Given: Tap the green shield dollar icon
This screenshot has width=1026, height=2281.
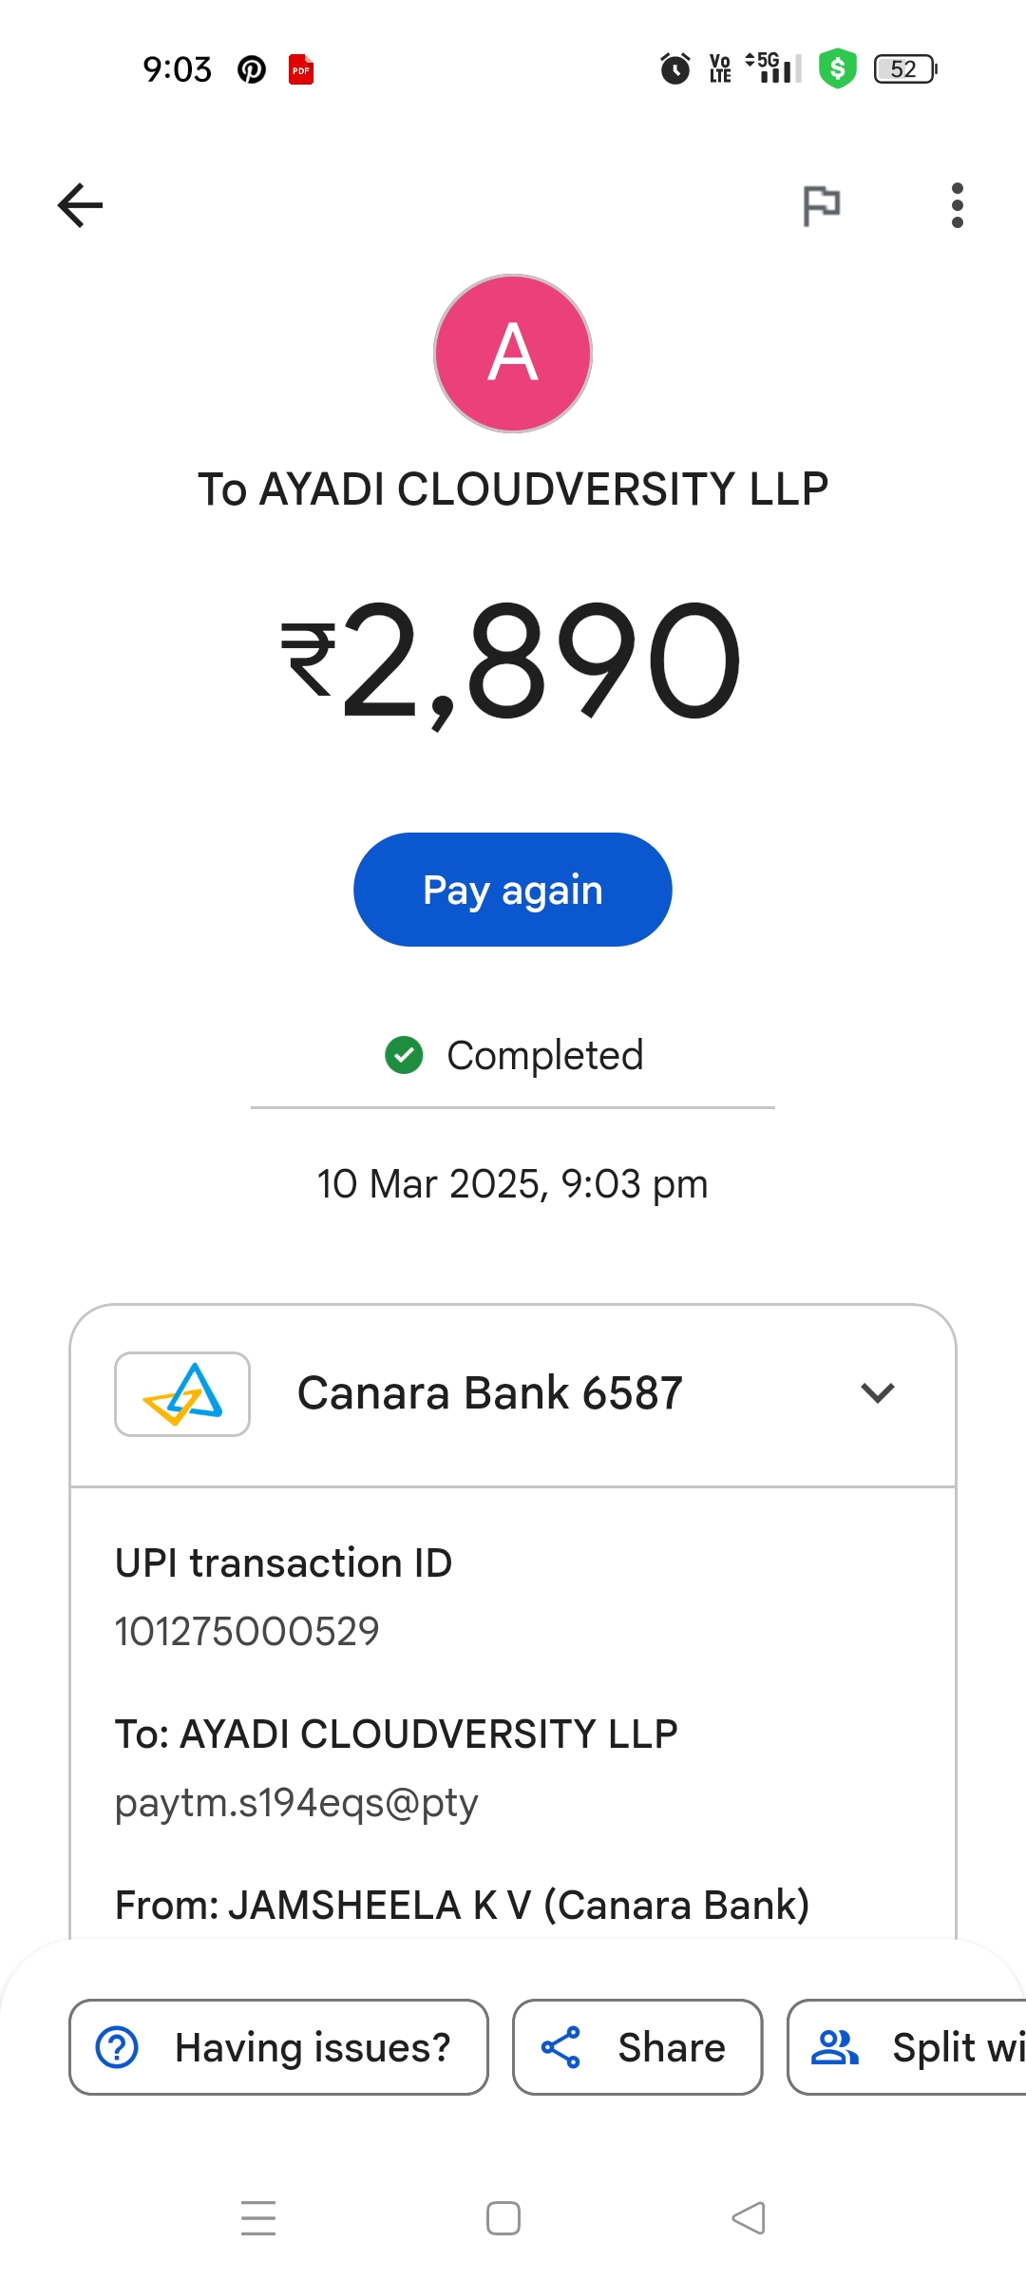Looking at the screenshot, I should [x=837, y=68].
